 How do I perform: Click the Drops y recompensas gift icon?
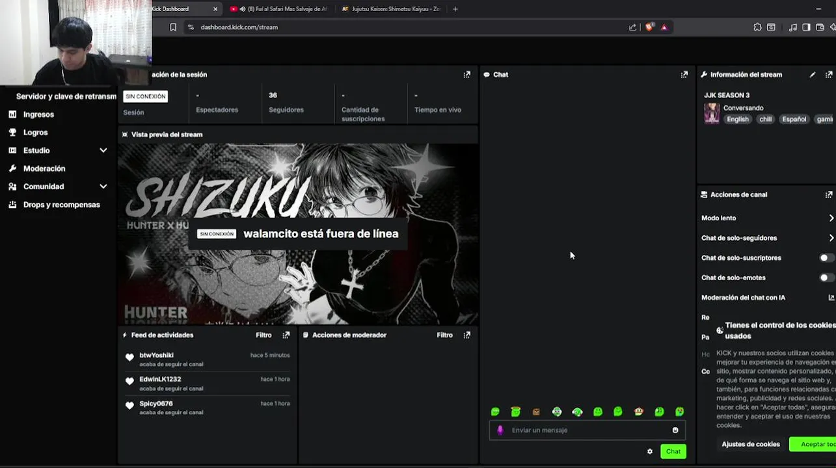point(12,205)
